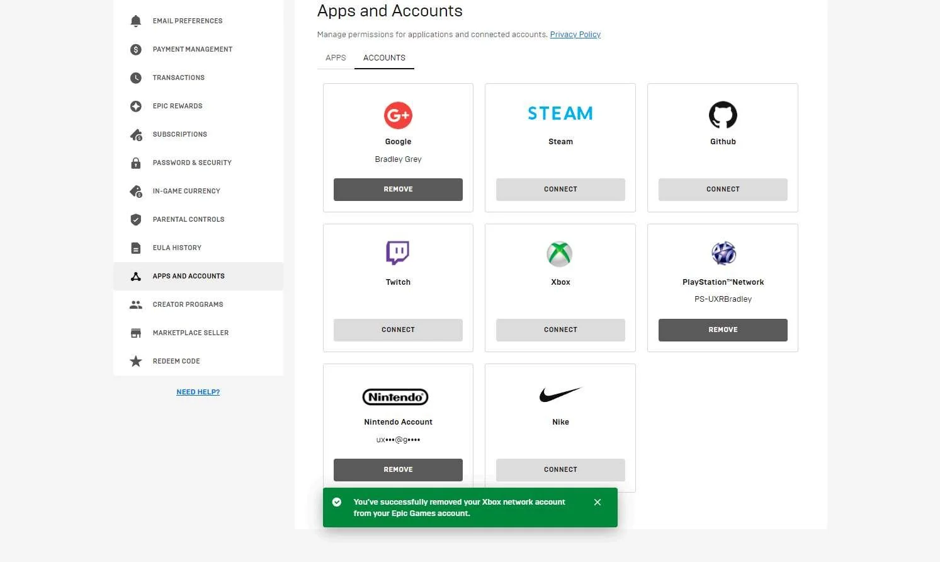Image resolution: width=940 pixels, height=562 pixels.
Task: Click the Nintendo logo
Action: coord(395,397)
